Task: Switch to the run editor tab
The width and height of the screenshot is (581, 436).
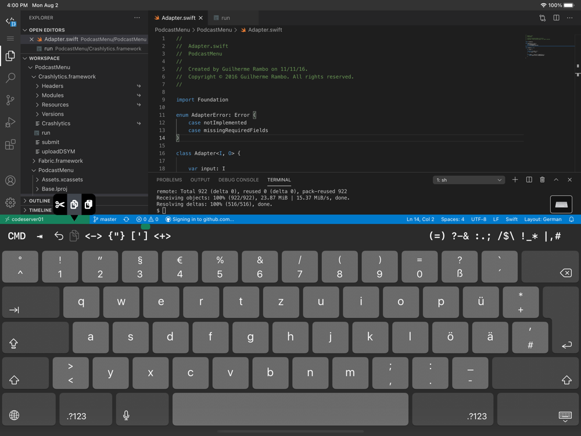Action: point(233,18)
